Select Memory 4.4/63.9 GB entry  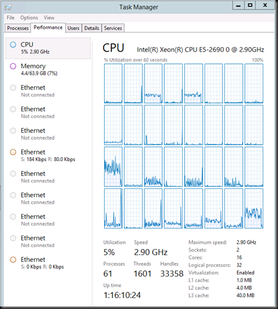(48, 70)
